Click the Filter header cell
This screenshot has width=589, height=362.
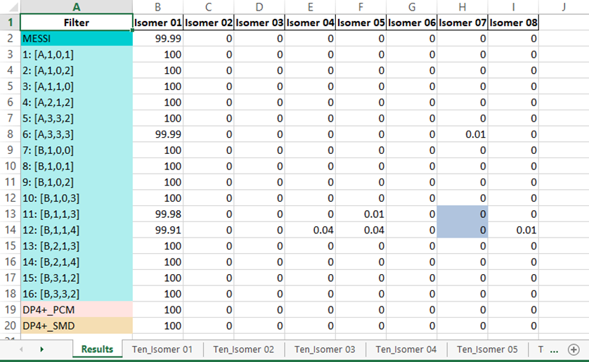[x=76, y=22]
